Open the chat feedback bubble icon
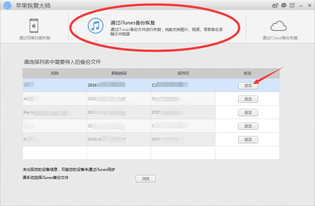The image size is (315, 206). click(x=283, y=5)
